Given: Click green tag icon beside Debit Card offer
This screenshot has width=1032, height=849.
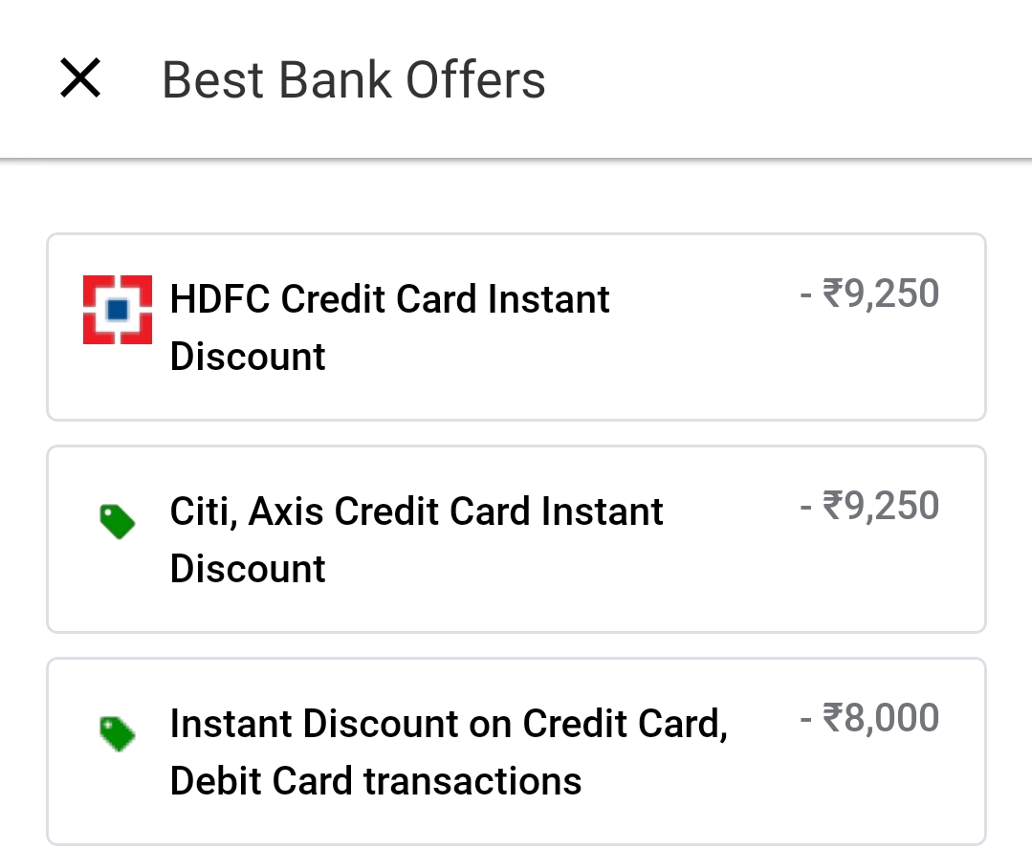Looking at the screenshot, I should [x=117, y=733].
